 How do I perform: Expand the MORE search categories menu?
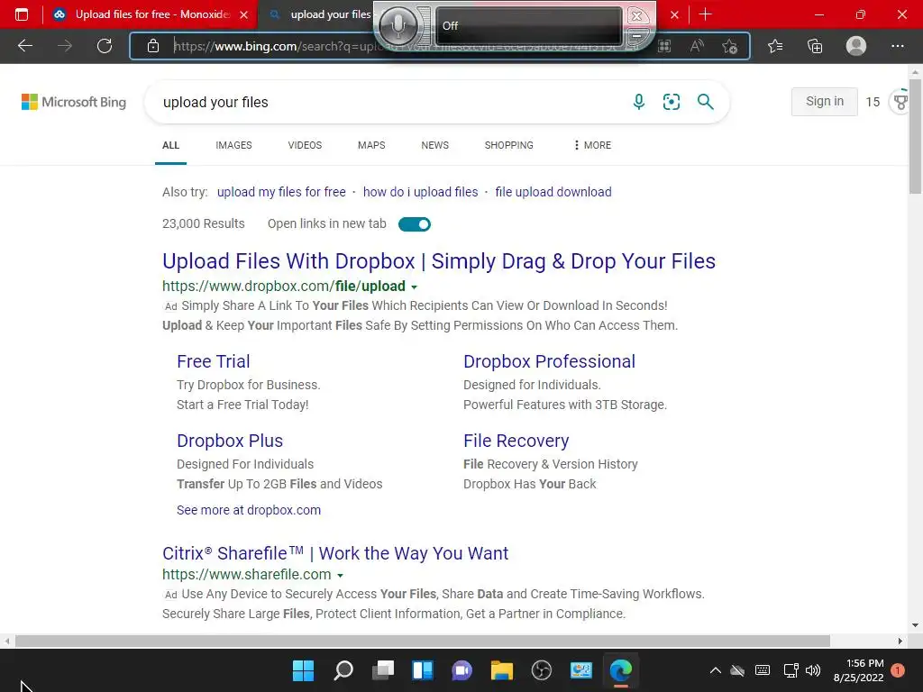592,145
